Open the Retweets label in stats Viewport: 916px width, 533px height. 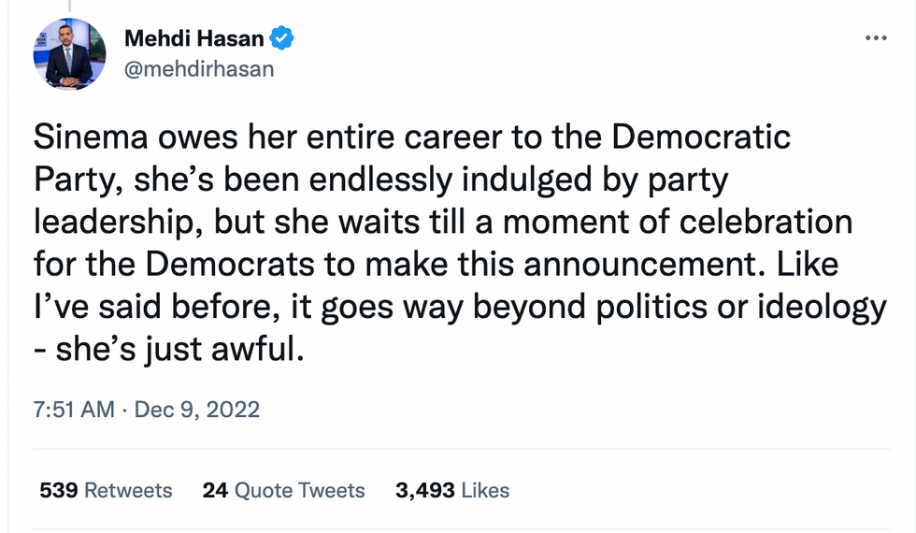(x=128, y=490)
